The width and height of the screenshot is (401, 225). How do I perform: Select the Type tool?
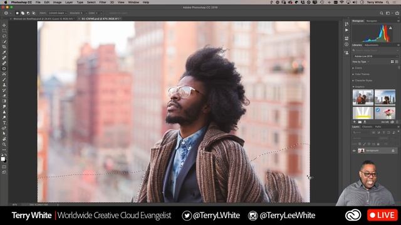pyautogui.click(x=4, y=122)
